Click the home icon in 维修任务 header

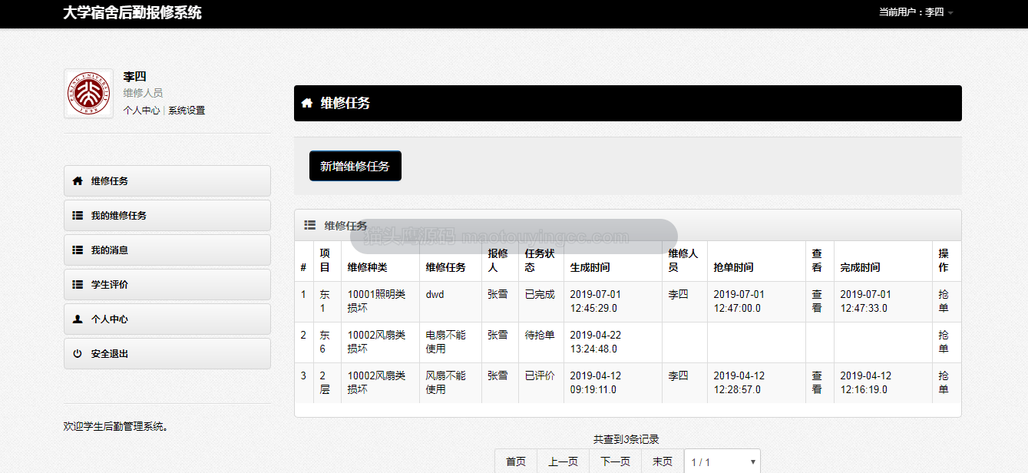point(307,103)
